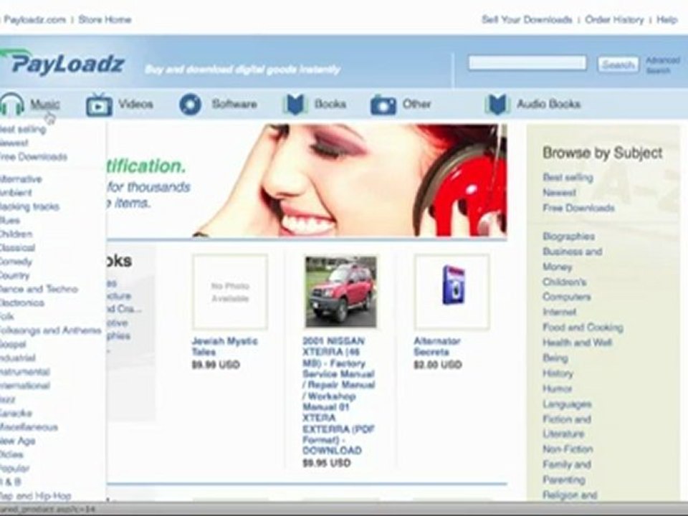688x516 pixels.
Task: Browse Food and Cooking subject
Action: point(583,328)
